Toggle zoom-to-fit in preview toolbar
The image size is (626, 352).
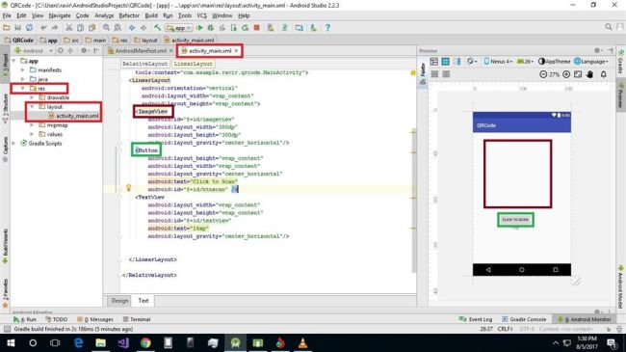coord(578,74)
